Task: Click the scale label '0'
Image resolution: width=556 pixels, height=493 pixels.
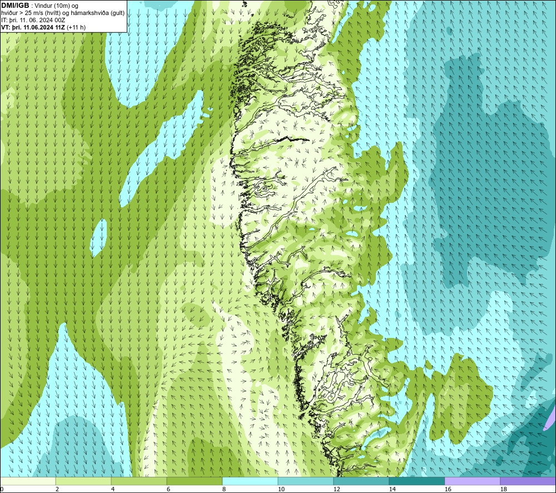Action: pyautogui.click(x=2, y=489)
